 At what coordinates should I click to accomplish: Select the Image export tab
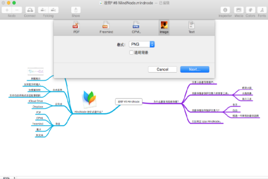pyautogui.click(x=163, y=27)
